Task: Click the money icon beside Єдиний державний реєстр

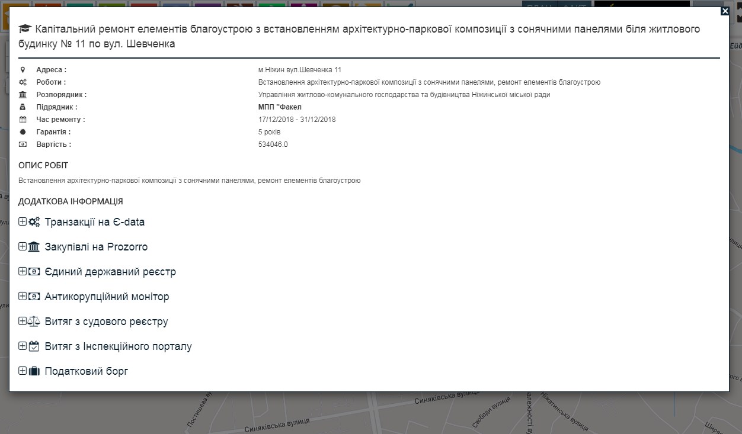Action: click(x=34, y=272)
